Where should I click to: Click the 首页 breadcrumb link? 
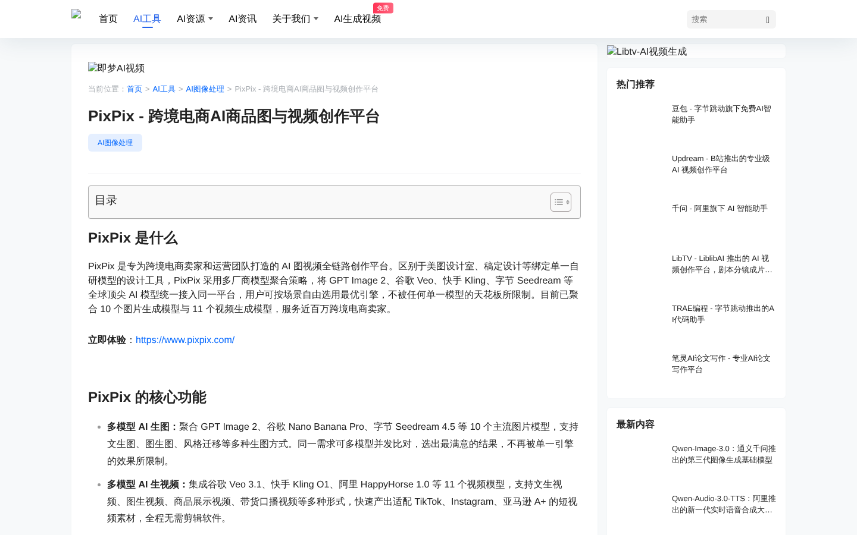pyautogui.click(x=135, y=89)
